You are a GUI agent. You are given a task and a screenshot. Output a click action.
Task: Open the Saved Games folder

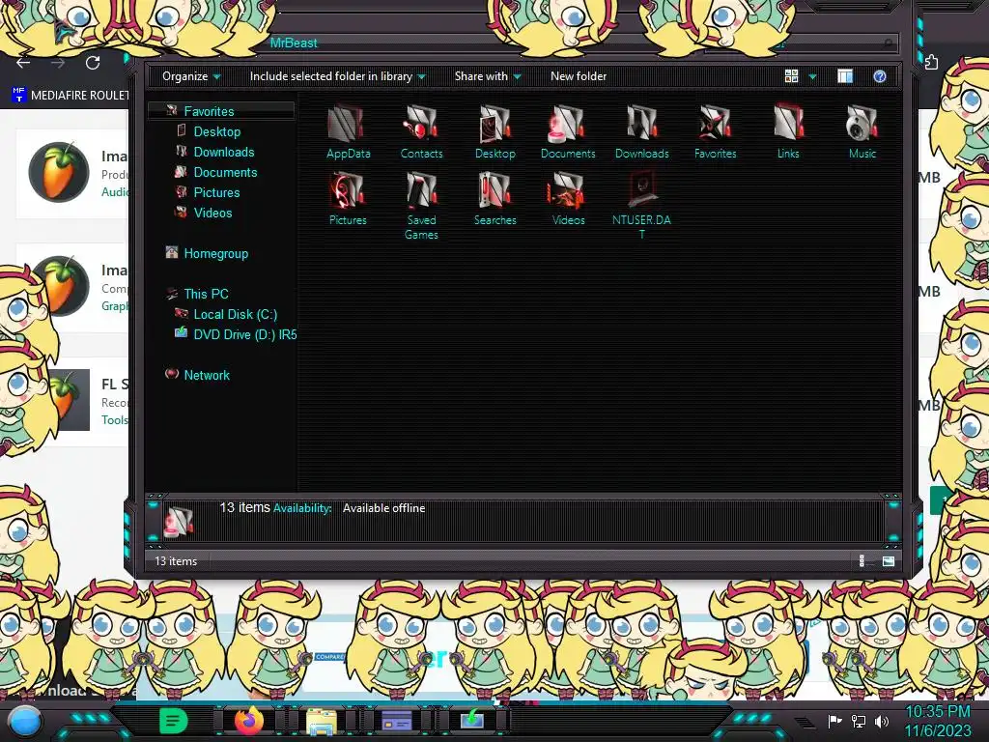point(421,206)
